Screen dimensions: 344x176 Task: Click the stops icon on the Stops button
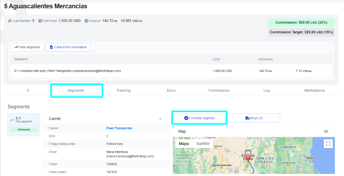[x=247, y=118]
